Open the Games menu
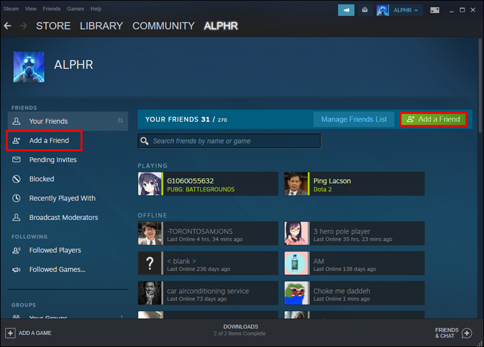The image size is (484, 347). pos(75,8)
